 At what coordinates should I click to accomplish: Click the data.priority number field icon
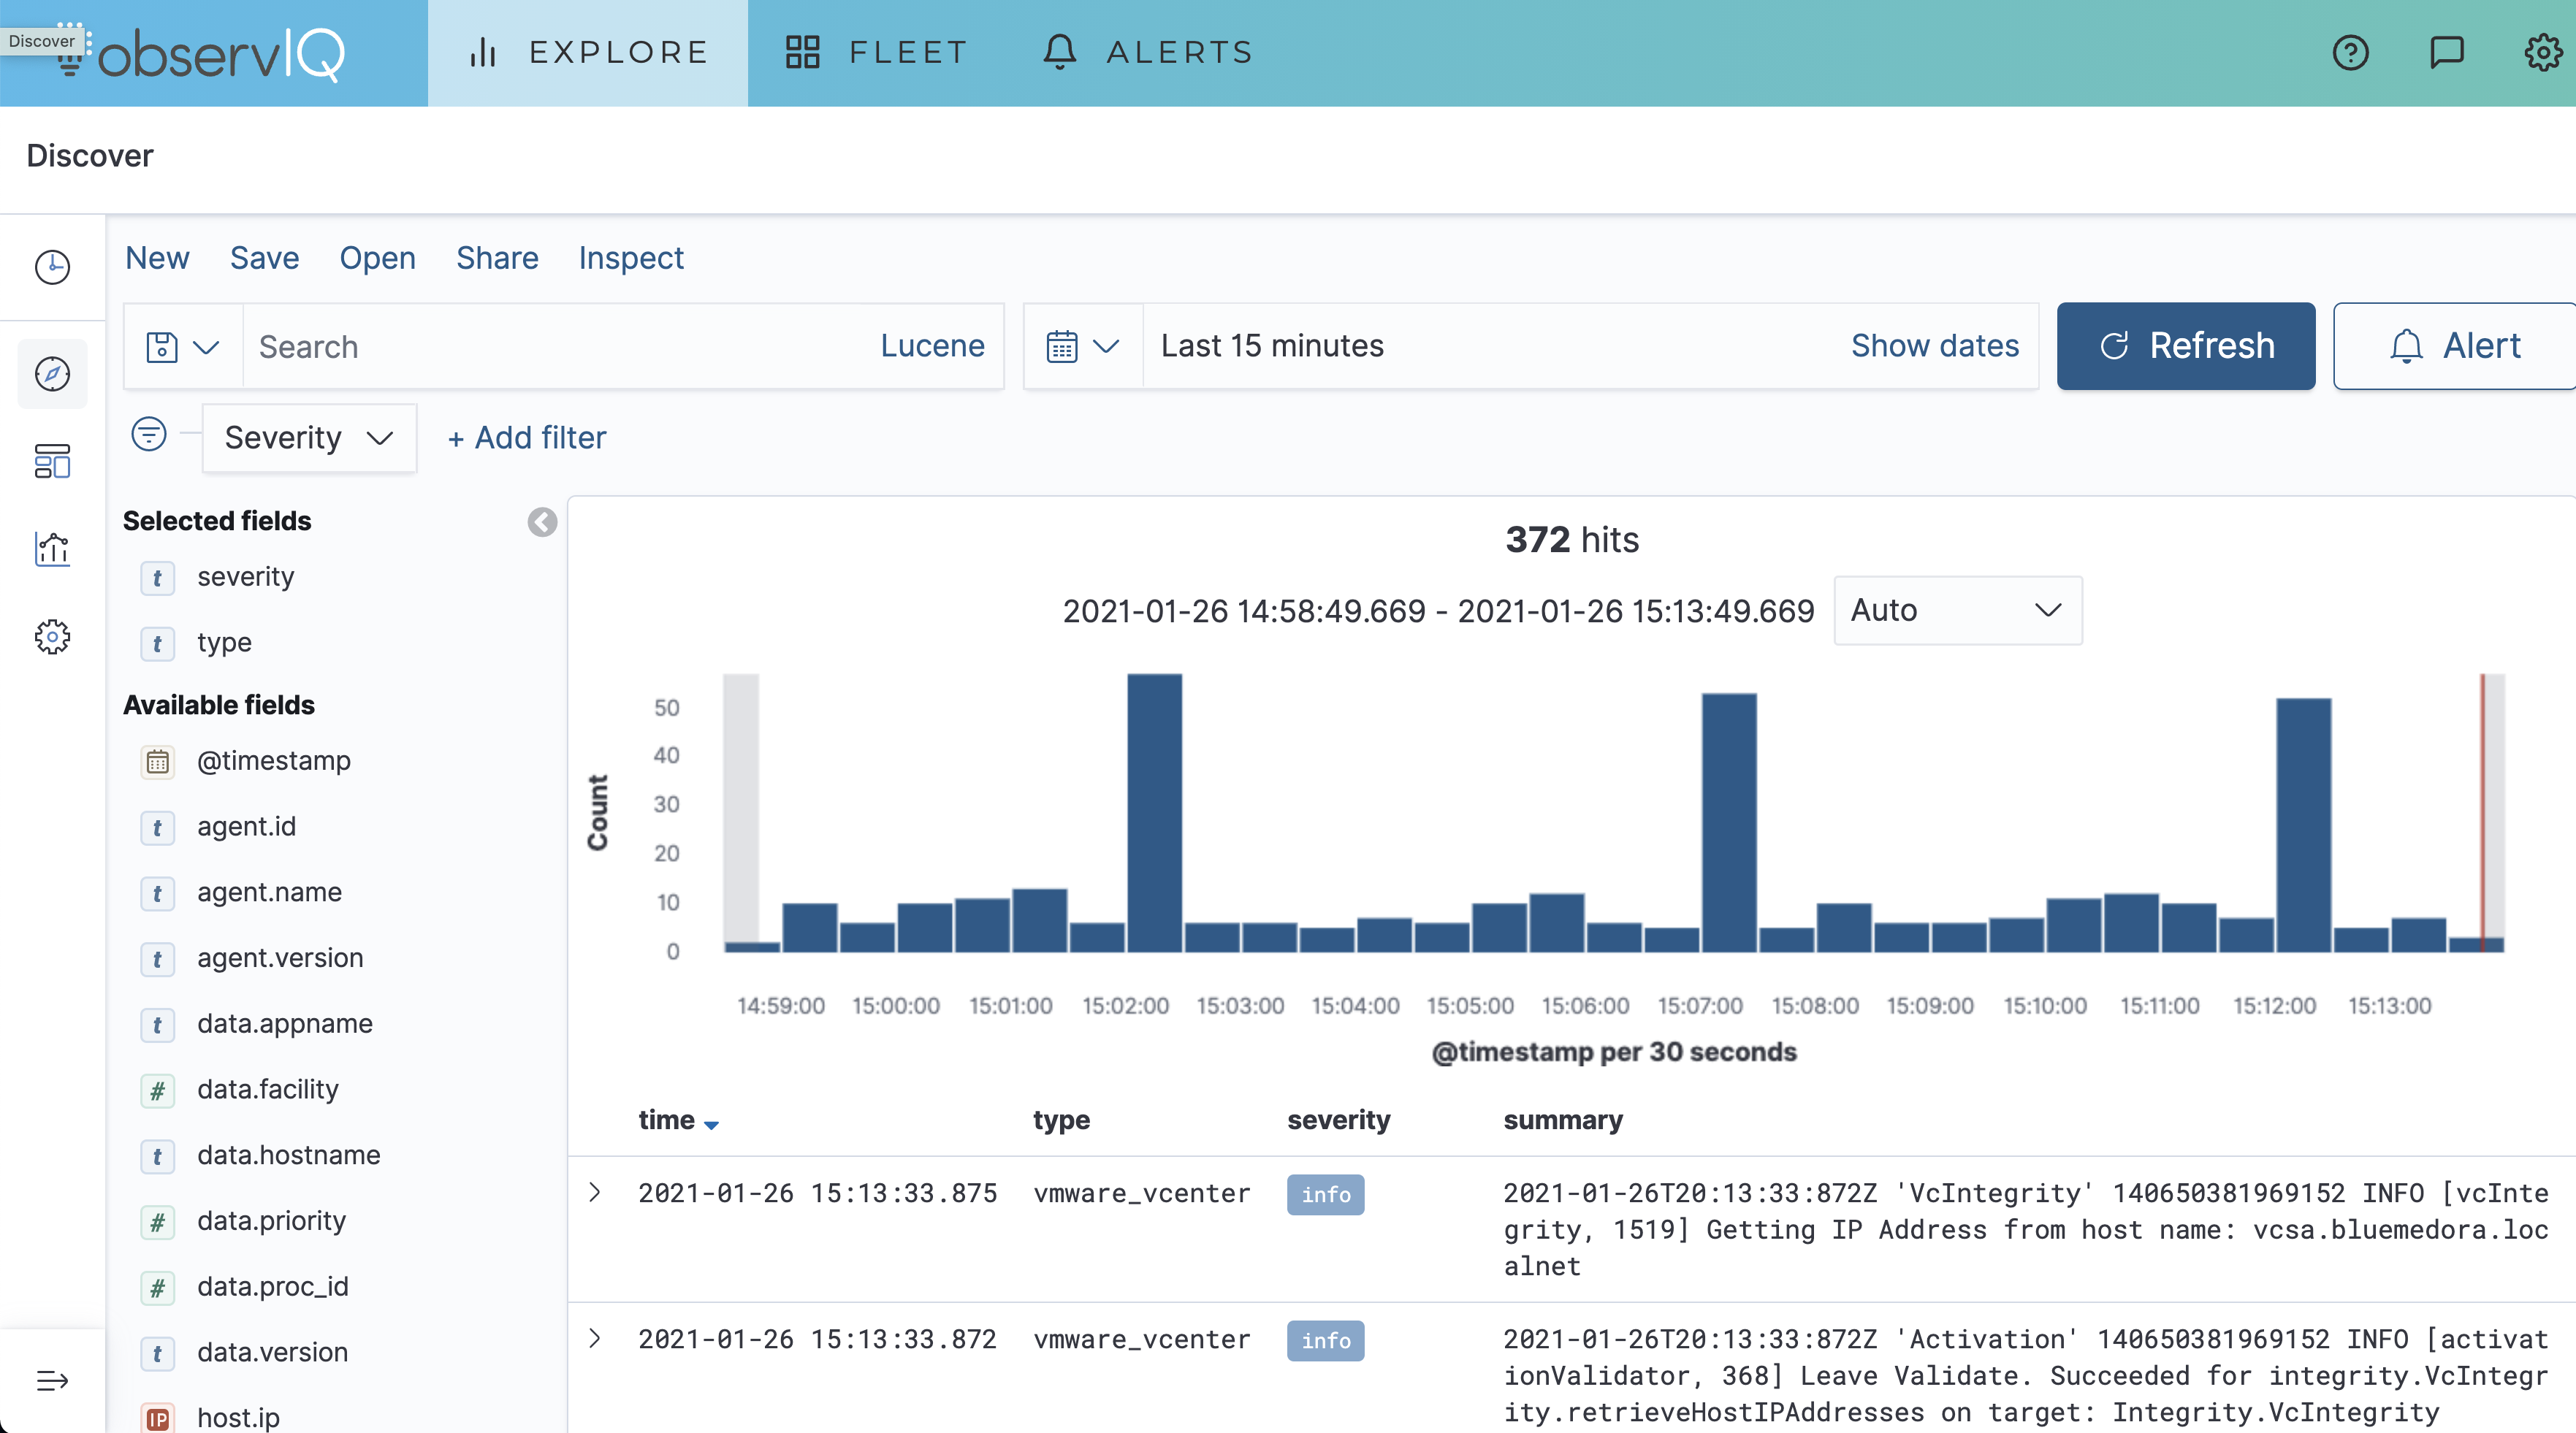click(157, 1222)
